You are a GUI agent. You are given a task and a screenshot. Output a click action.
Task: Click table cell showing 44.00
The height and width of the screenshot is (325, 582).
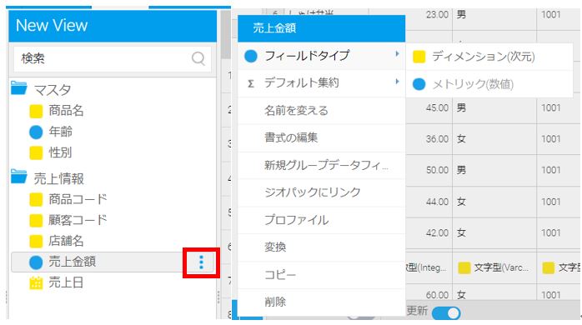437,202
